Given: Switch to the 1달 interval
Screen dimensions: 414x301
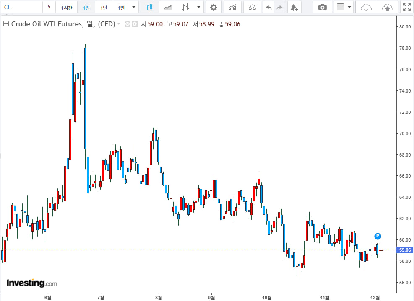Looking at the screenshot, I should click(x=104, y=8).
